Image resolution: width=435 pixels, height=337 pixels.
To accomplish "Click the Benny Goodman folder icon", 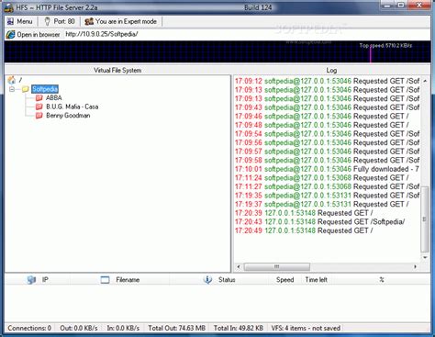I will coord(39,116).
